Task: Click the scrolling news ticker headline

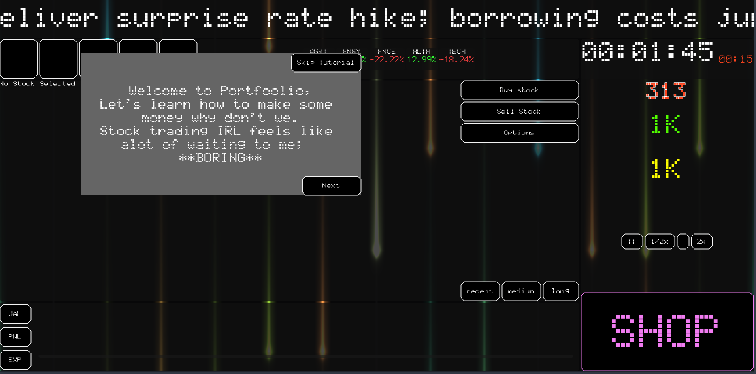Action: click(378, 18)
